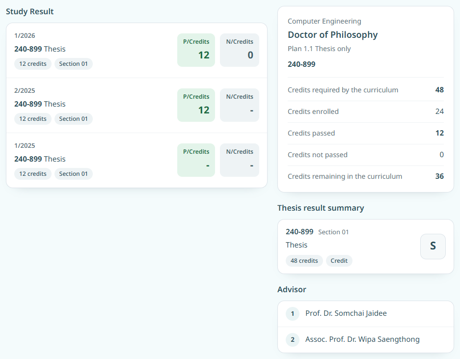Select the 1/2026 semester label
Screen dimensions: 460x359
25,35
